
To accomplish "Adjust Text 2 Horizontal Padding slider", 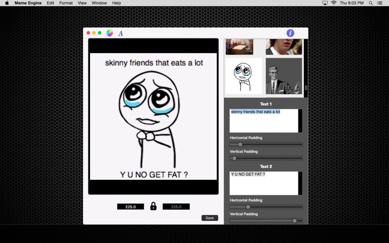I will [x=266, y=207].
